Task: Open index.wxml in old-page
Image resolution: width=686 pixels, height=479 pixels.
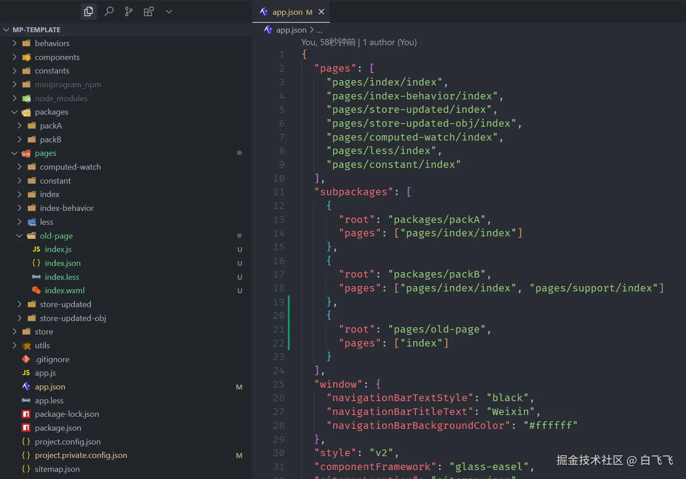Action: click(x=65, y=291)
